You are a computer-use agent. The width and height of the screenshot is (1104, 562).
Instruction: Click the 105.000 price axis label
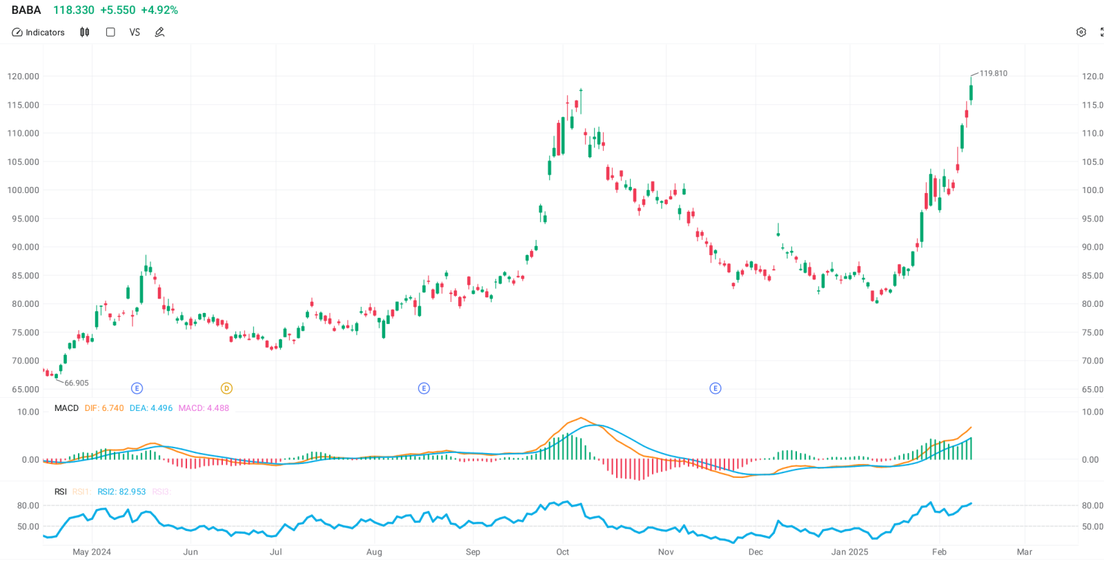coord(23,162)
